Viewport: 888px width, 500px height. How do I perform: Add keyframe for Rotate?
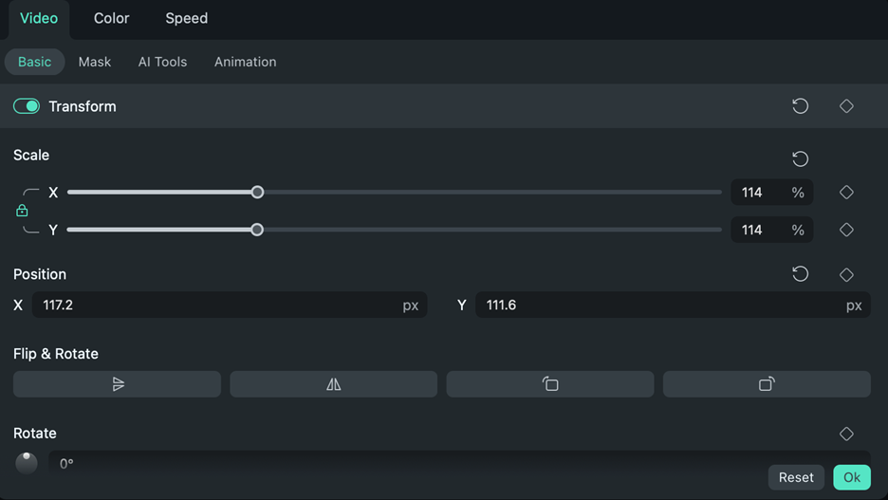click(846, 434)
